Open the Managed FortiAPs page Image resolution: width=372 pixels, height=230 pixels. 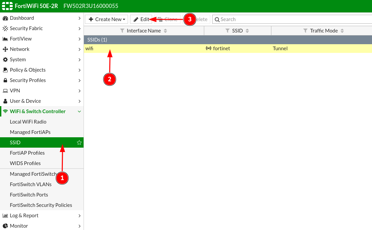tap(30, 132)
